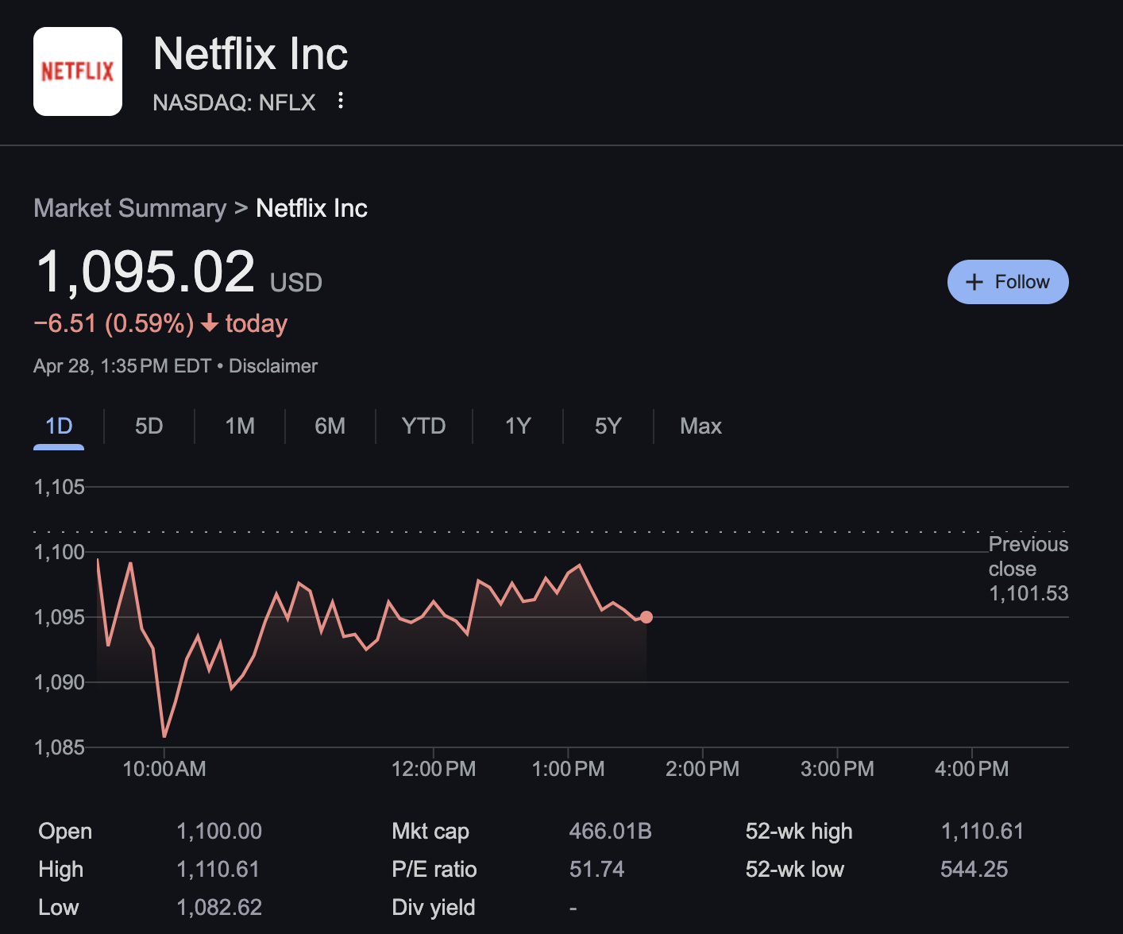Switch to the 5Y chart range
This screenshot has width=1123, height=934.
point(608,426)
